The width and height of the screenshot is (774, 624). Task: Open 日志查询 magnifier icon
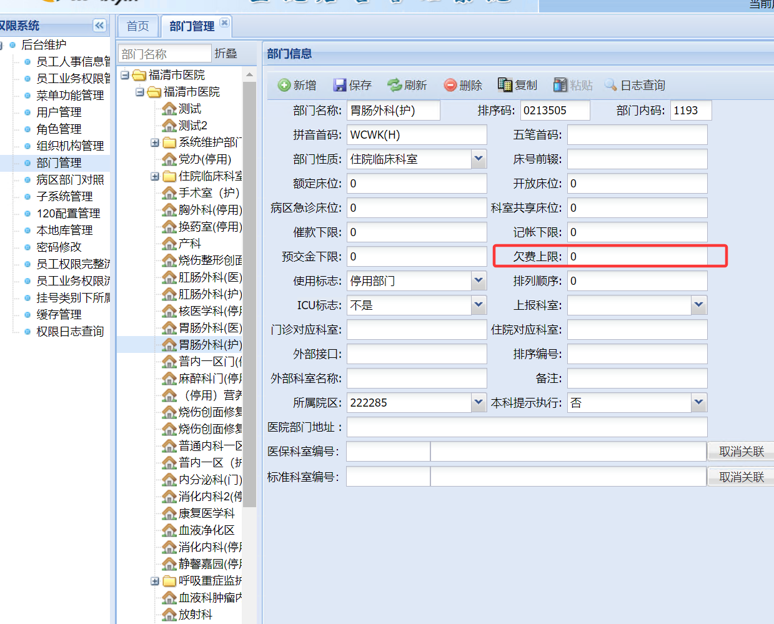(610, 85)
